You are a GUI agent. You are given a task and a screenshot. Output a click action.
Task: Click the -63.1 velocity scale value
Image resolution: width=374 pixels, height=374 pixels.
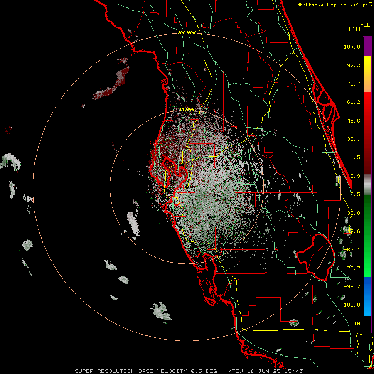click(x=352, y=250)
